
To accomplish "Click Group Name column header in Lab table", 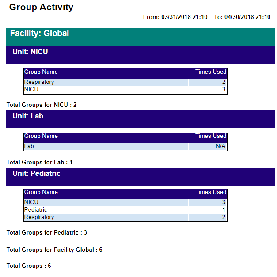I will pyautogui.click(x=41, y=136).
